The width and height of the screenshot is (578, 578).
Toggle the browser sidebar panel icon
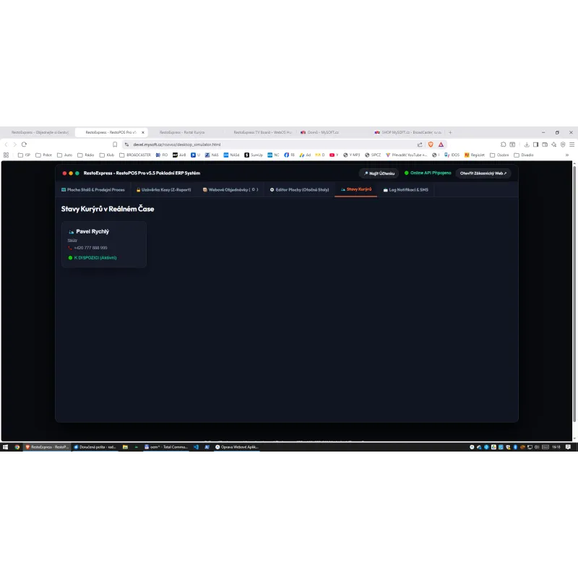pos(535,144)
